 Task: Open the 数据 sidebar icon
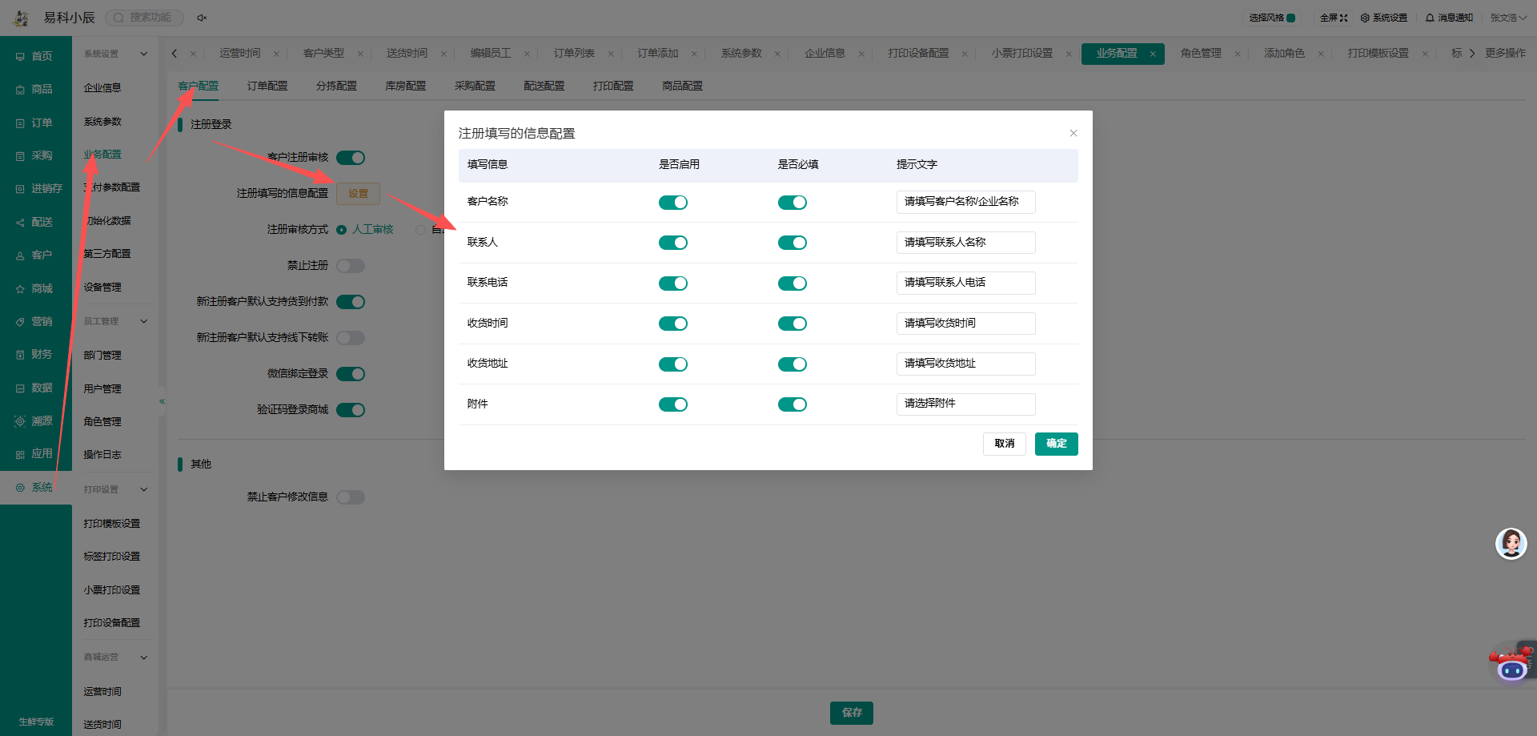coord(20,388)
